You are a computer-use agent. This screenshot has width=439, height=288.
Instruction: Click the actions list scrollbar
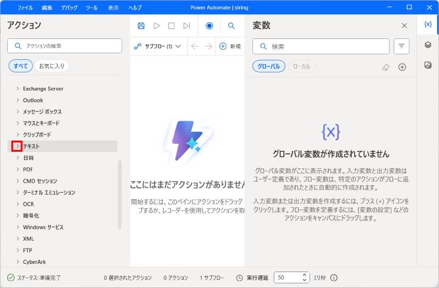[x=120, y=195]
